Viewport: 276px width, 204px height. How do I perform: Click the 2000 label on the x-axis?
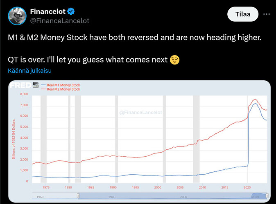(x=158, y=187)
